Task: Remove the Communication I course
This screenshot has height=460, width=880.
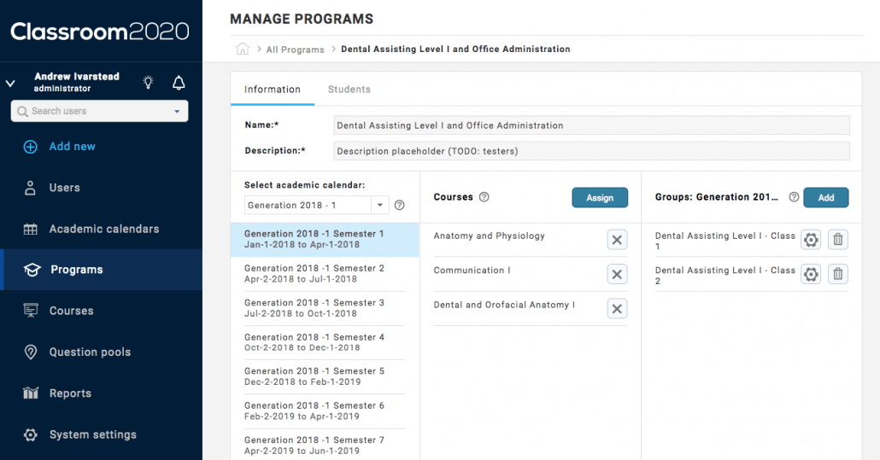Action: 617,274
